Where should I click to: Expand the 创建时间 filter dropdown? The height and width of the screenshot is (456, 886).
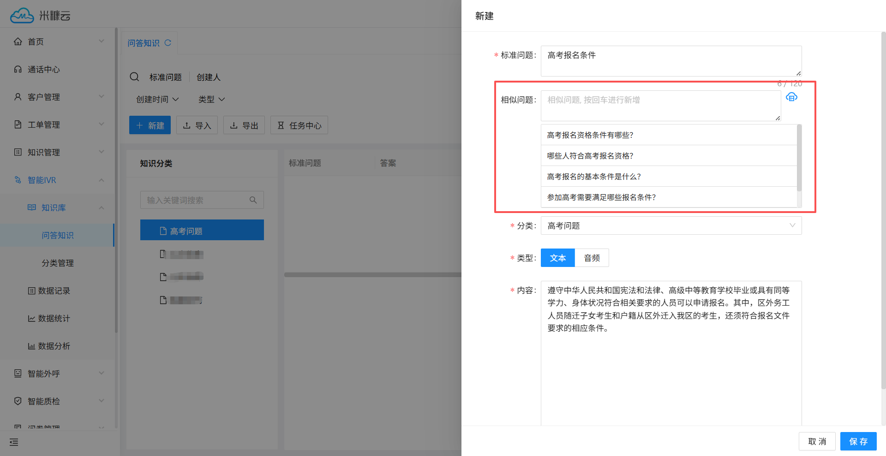157,99
